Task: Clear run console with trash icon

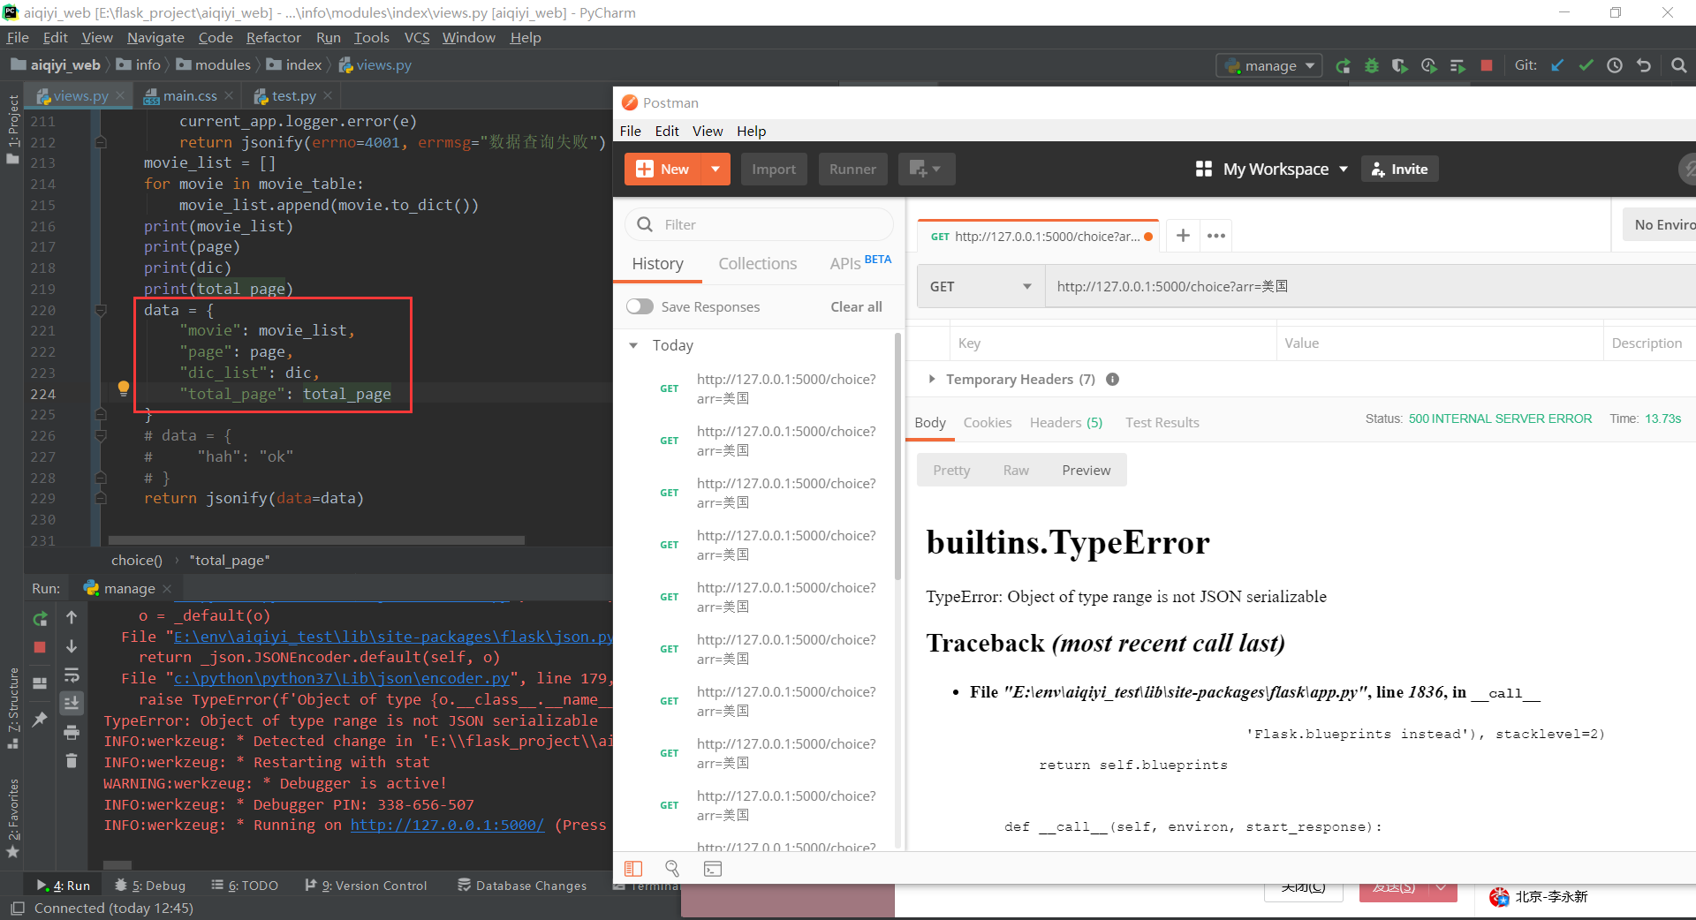Action: [72, 760]
